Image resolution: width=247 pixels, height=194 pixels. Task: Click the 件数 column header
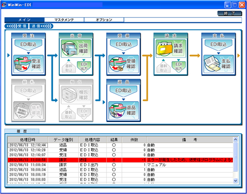tap(134, 140)
